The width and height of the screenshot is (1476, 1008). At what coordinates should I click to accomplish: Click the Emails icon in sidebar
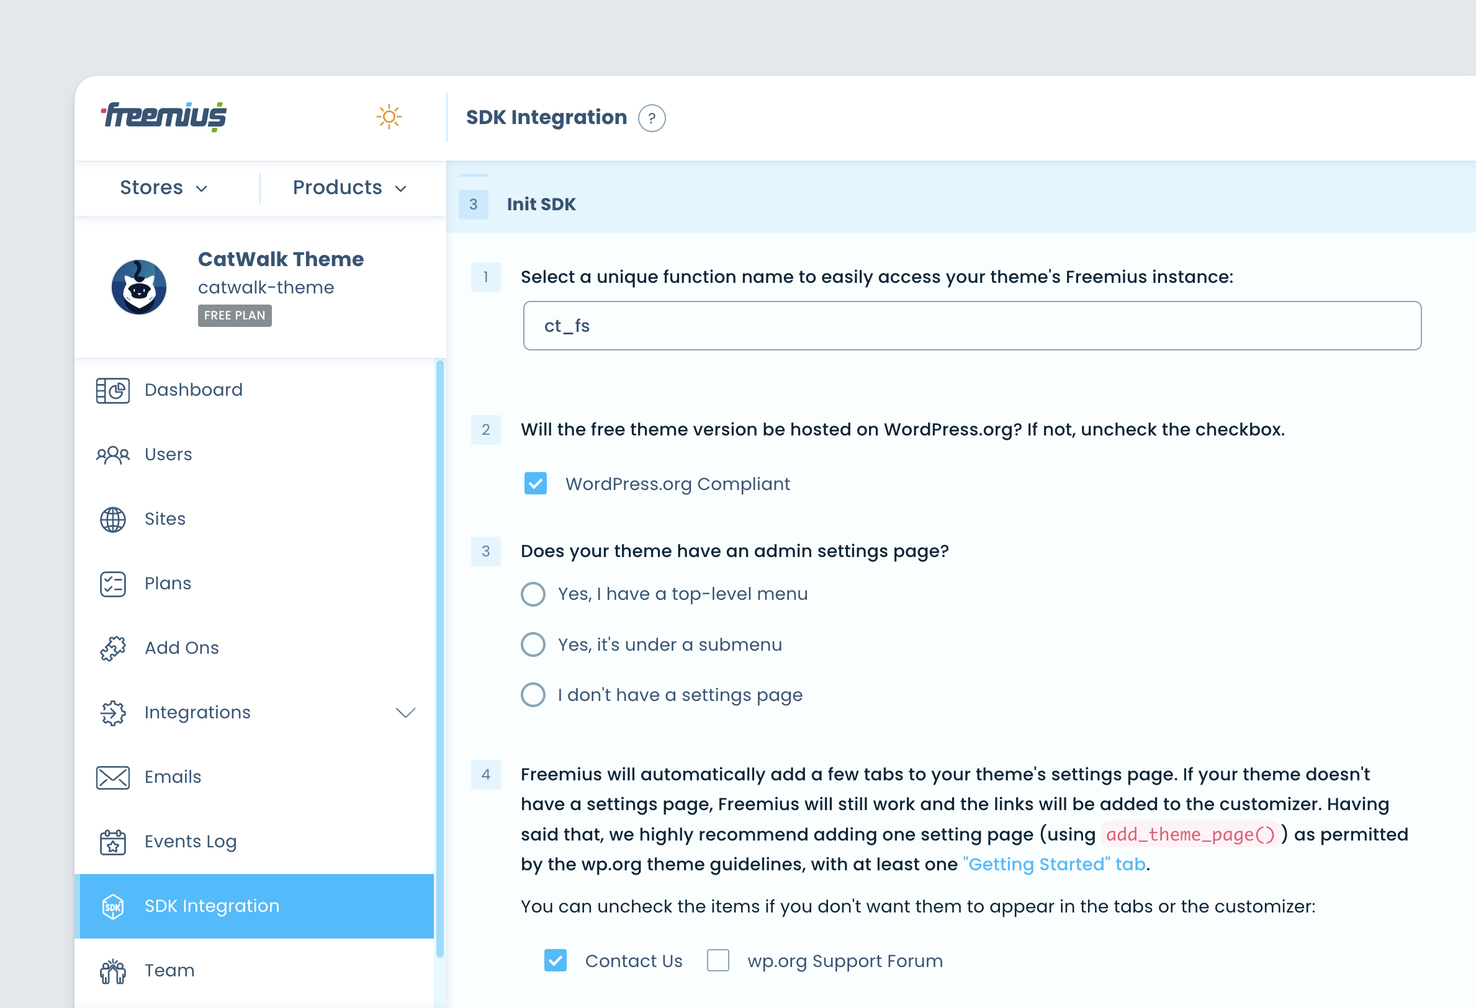click(x=112, y=776)
